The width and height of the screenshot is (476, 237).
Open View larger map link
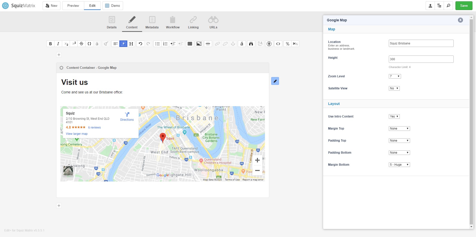click(77, 134)
